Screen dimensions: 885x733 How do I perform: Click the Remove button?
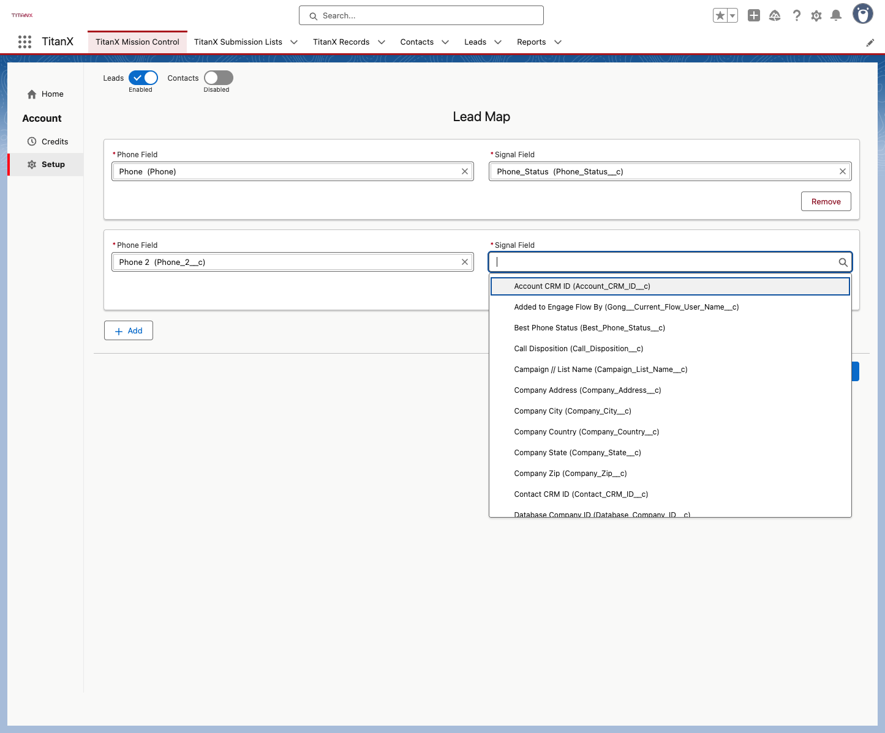(x=826, y=201)
